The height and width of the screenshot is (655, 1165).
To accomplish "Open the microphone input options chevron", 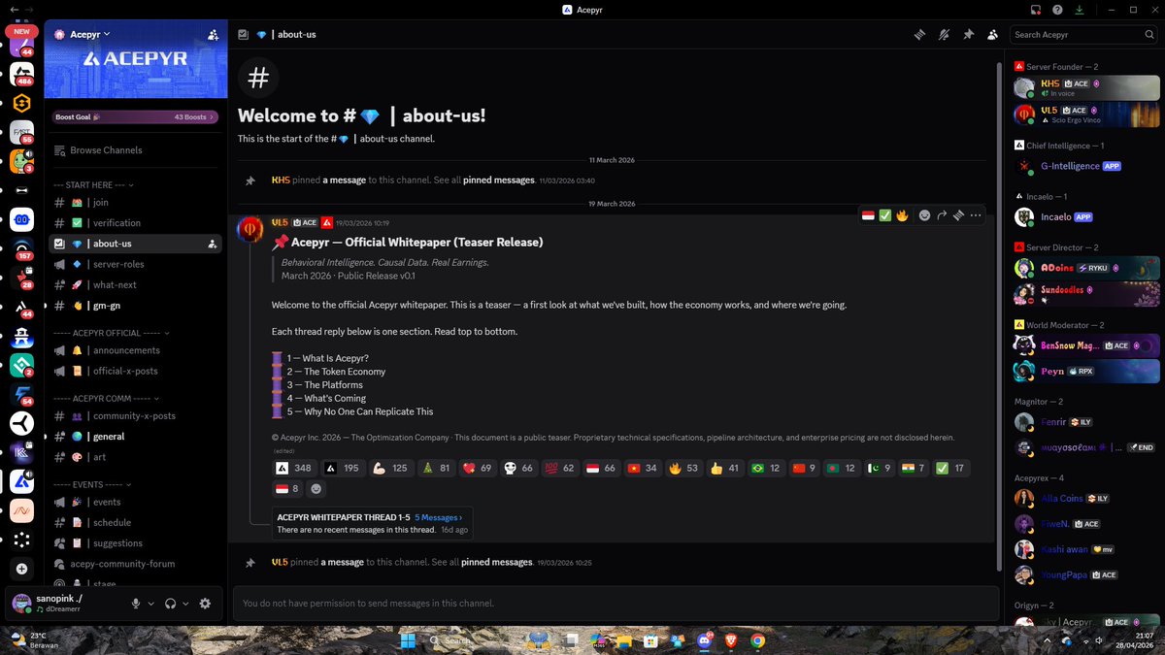I will pyautogui.click(x=151, y=604).
